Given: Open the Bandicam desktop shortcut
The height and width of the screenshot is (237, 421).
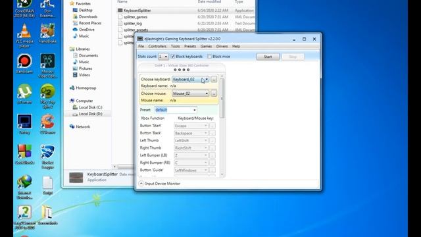Looking at the screenshot, I should pyautogui.click(x=24, y=64).
